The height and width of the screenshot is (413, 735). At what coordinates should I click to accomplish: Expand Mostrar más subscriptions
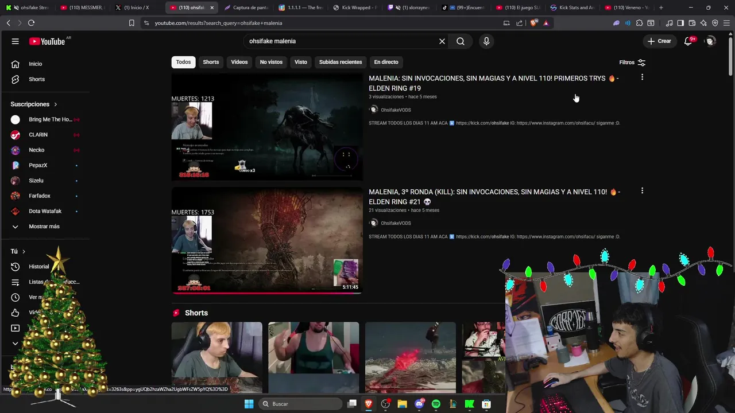point(45,227)
